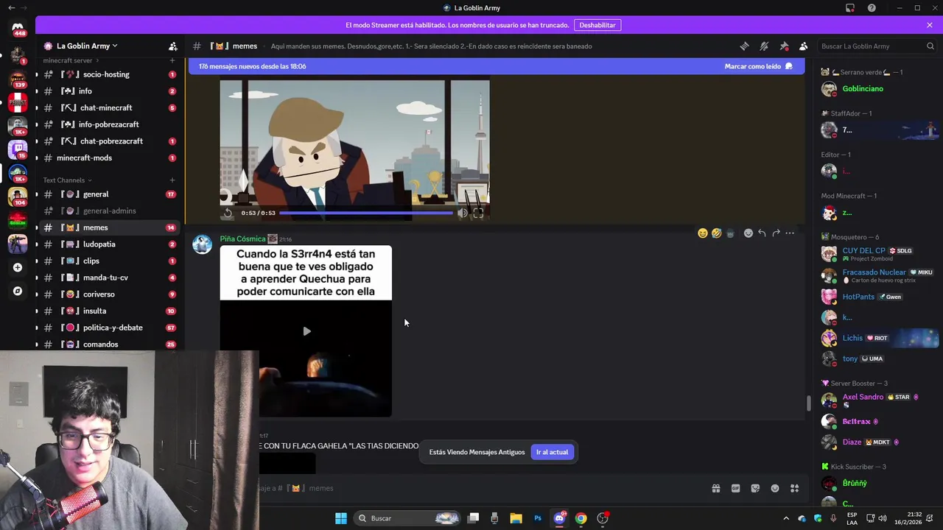
Task: Open the socio-hosting channel
Action: (109, 74)
